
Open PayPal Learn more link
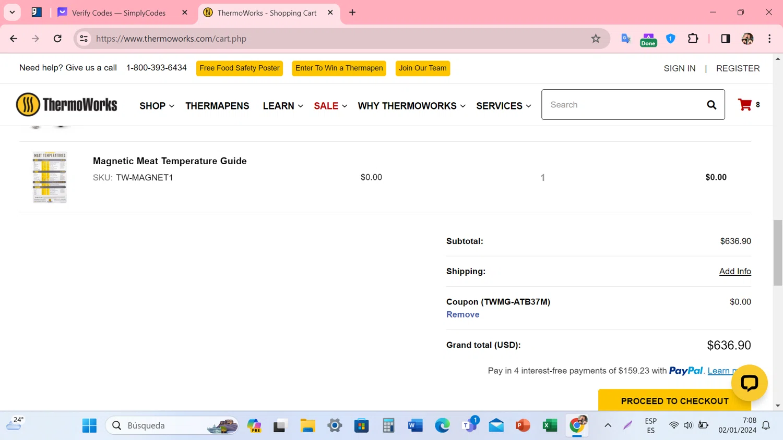point(723,371)
